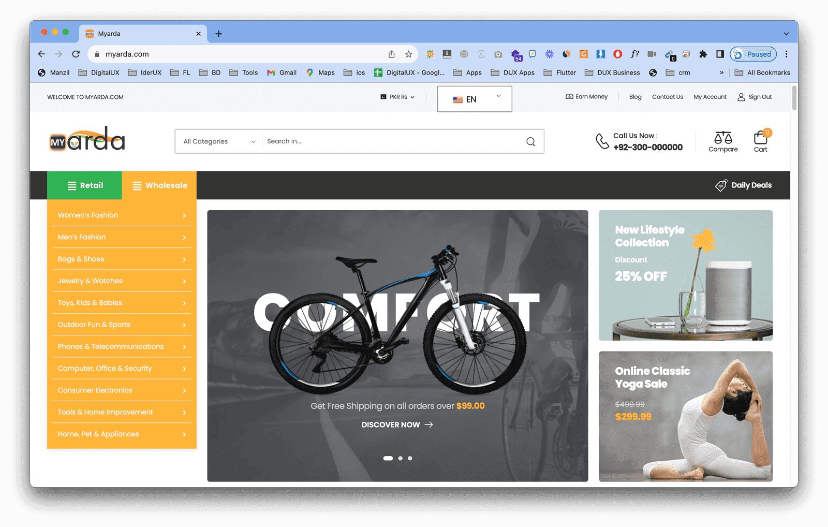The width and height of the screenshot is (828, 527).
Task: Click the browser back arrow
Action: tap(42, 54)
